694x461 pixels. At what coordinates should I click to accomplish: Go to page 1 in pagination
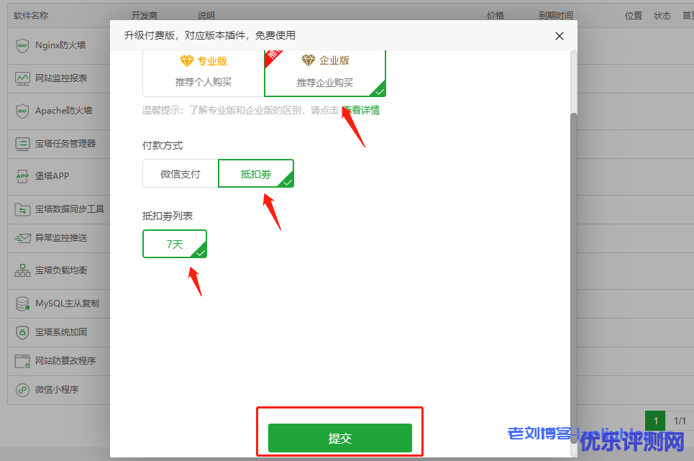[656, 421]
